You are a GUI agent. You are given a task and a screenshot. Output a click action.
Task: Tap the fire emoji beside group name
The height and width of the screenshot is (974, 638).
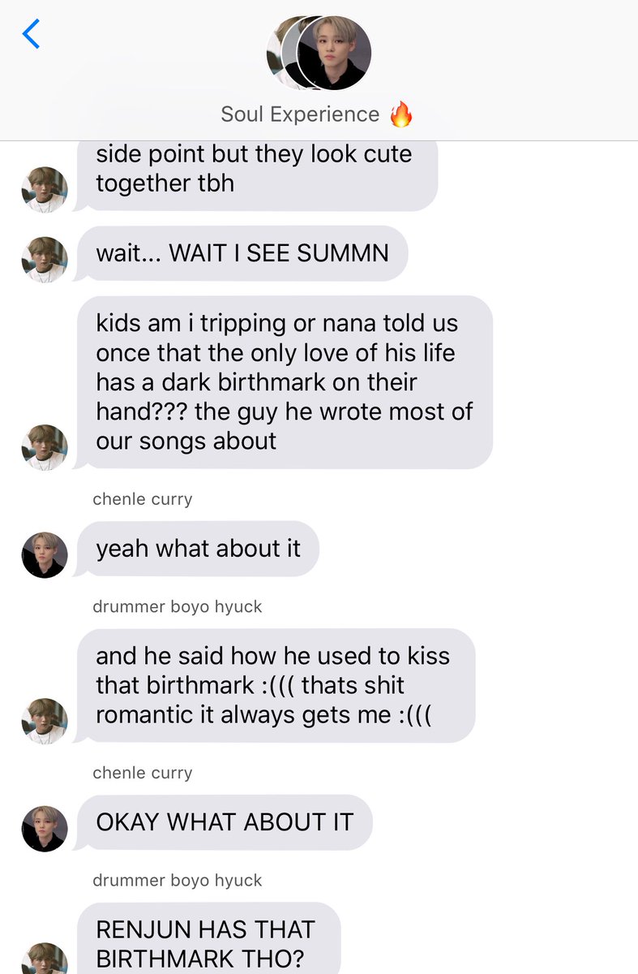401,114
